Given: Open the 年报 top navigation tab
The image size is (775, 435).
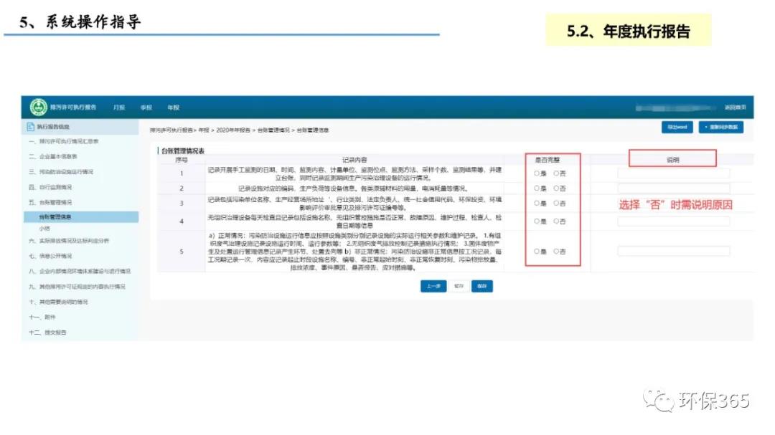Looking at the screenshot, I should pyautogui.click(x=173, y=107).
